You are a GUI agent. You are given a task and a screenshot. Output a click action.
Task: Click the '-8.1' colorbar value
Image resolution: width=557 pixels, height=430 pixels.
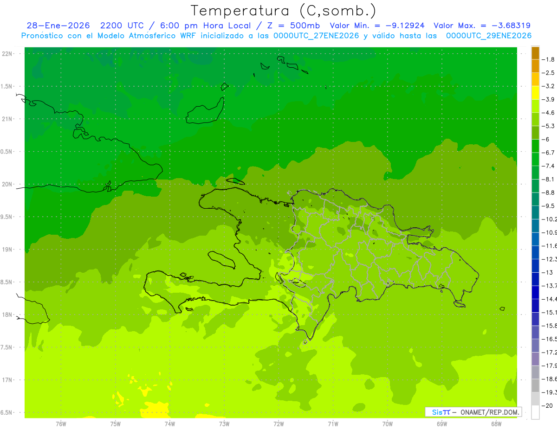pyautogui.click(x=548, y=179)
